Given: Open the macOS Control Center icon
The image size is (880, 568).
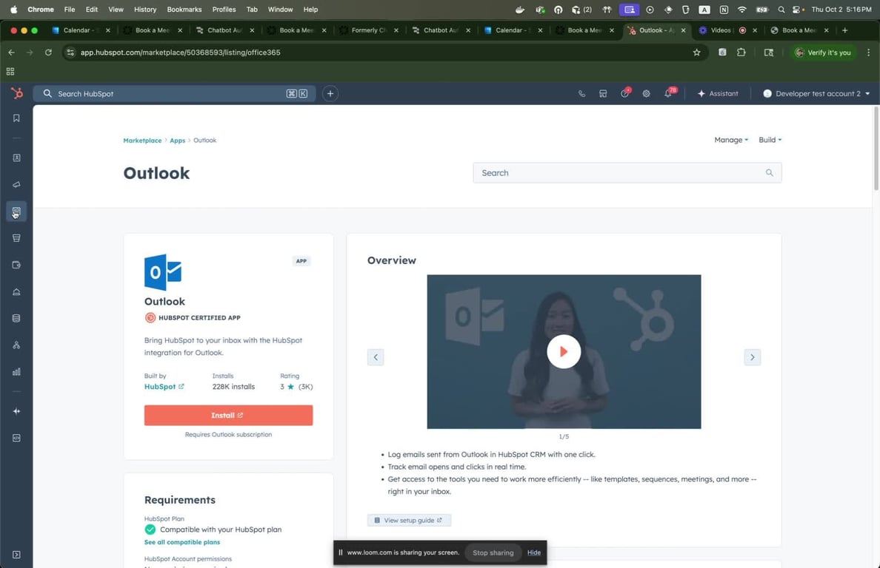Looking at the screenshot, I should [x=798, y=10].
